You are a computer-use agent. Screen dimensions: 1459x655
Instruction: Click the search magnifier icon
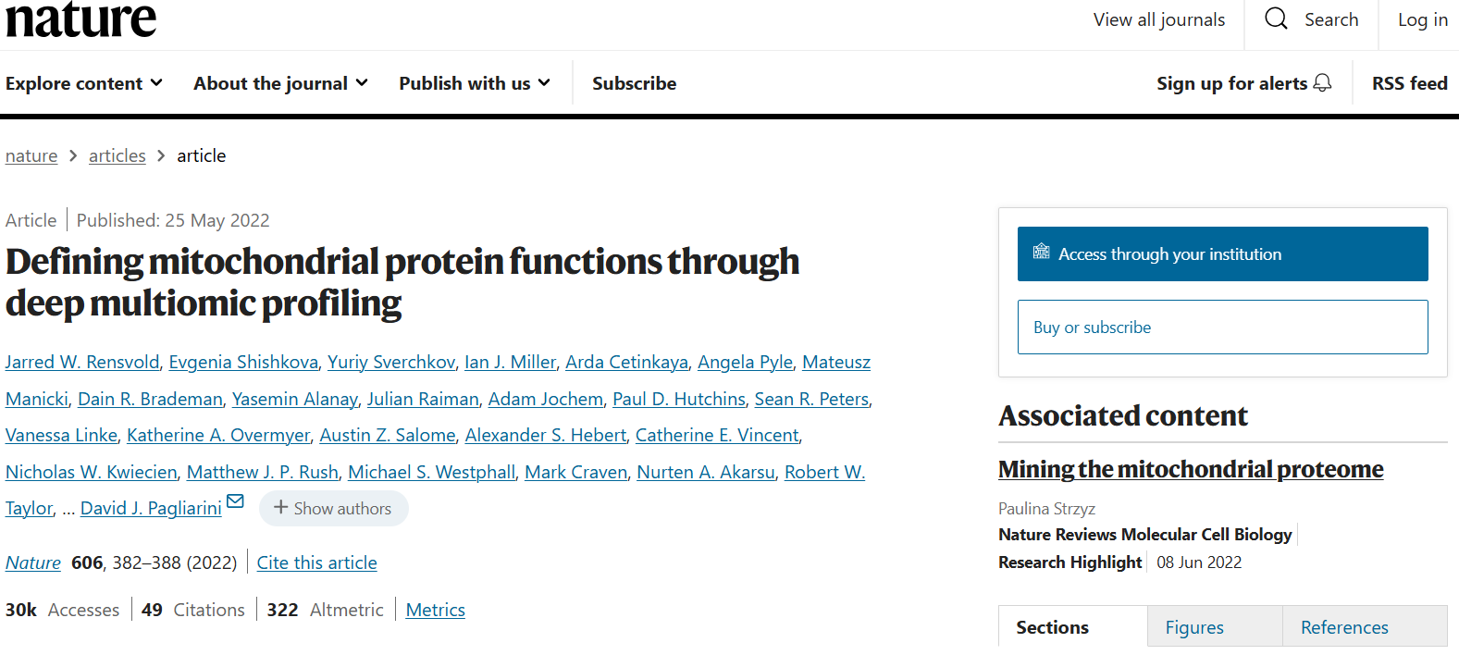(1276, 19)
